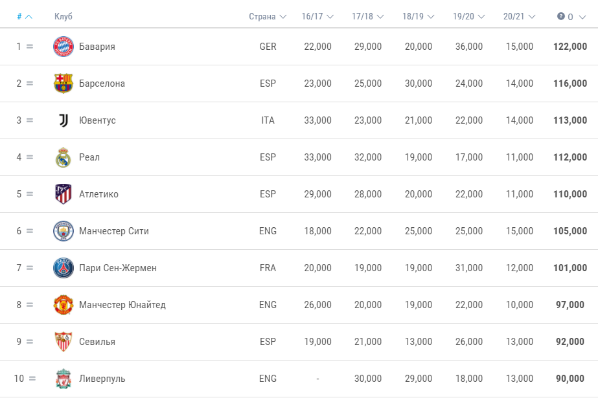Click the Barcelona club crest
Screen dimensions: 598x400
click(x=63, y=83)
